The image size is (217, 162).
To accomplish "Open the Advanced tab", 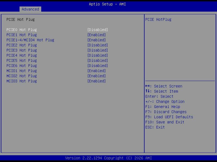I will [x=30, y=9].
